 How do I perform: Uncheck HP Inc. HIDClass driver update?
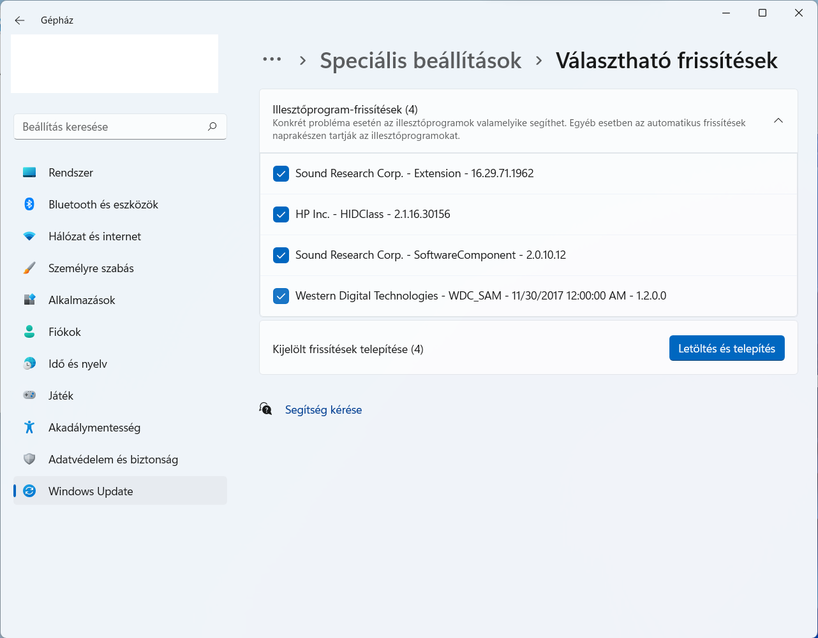(281, 214)
